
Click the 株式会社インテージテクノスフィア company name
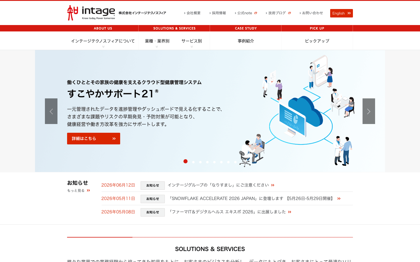[142, 13]
